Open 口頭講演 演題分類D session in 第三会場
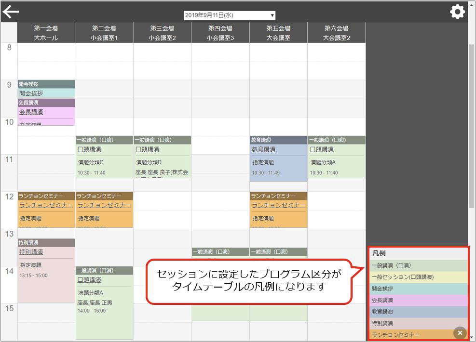476x342 pixels. coord(148,149)
